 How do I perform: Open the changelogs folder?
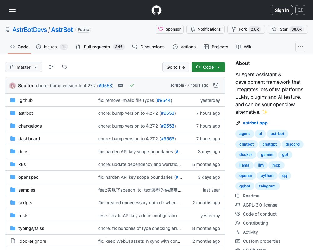pos(30,126)
